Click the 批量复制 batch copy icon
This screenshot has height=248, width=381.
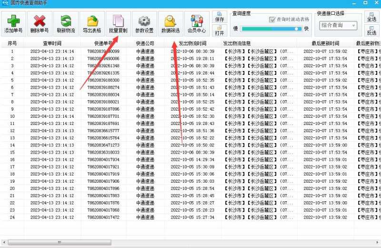tap(118, 21)
